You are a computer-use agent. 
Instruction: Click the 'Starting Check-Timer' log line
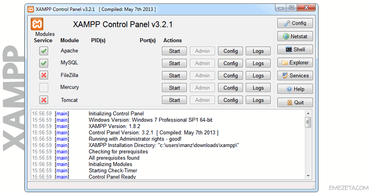(x=113, y=170)
